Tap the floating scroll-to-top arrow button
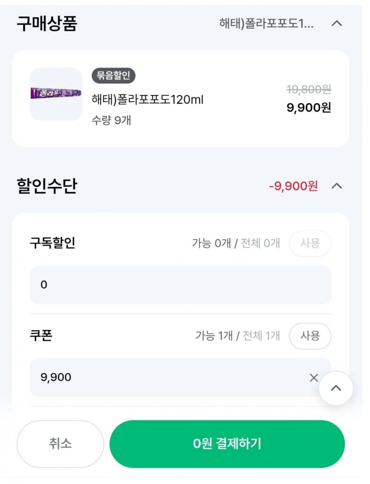The width and height of the screenshot is (370, 484). [x=336, y=388]
